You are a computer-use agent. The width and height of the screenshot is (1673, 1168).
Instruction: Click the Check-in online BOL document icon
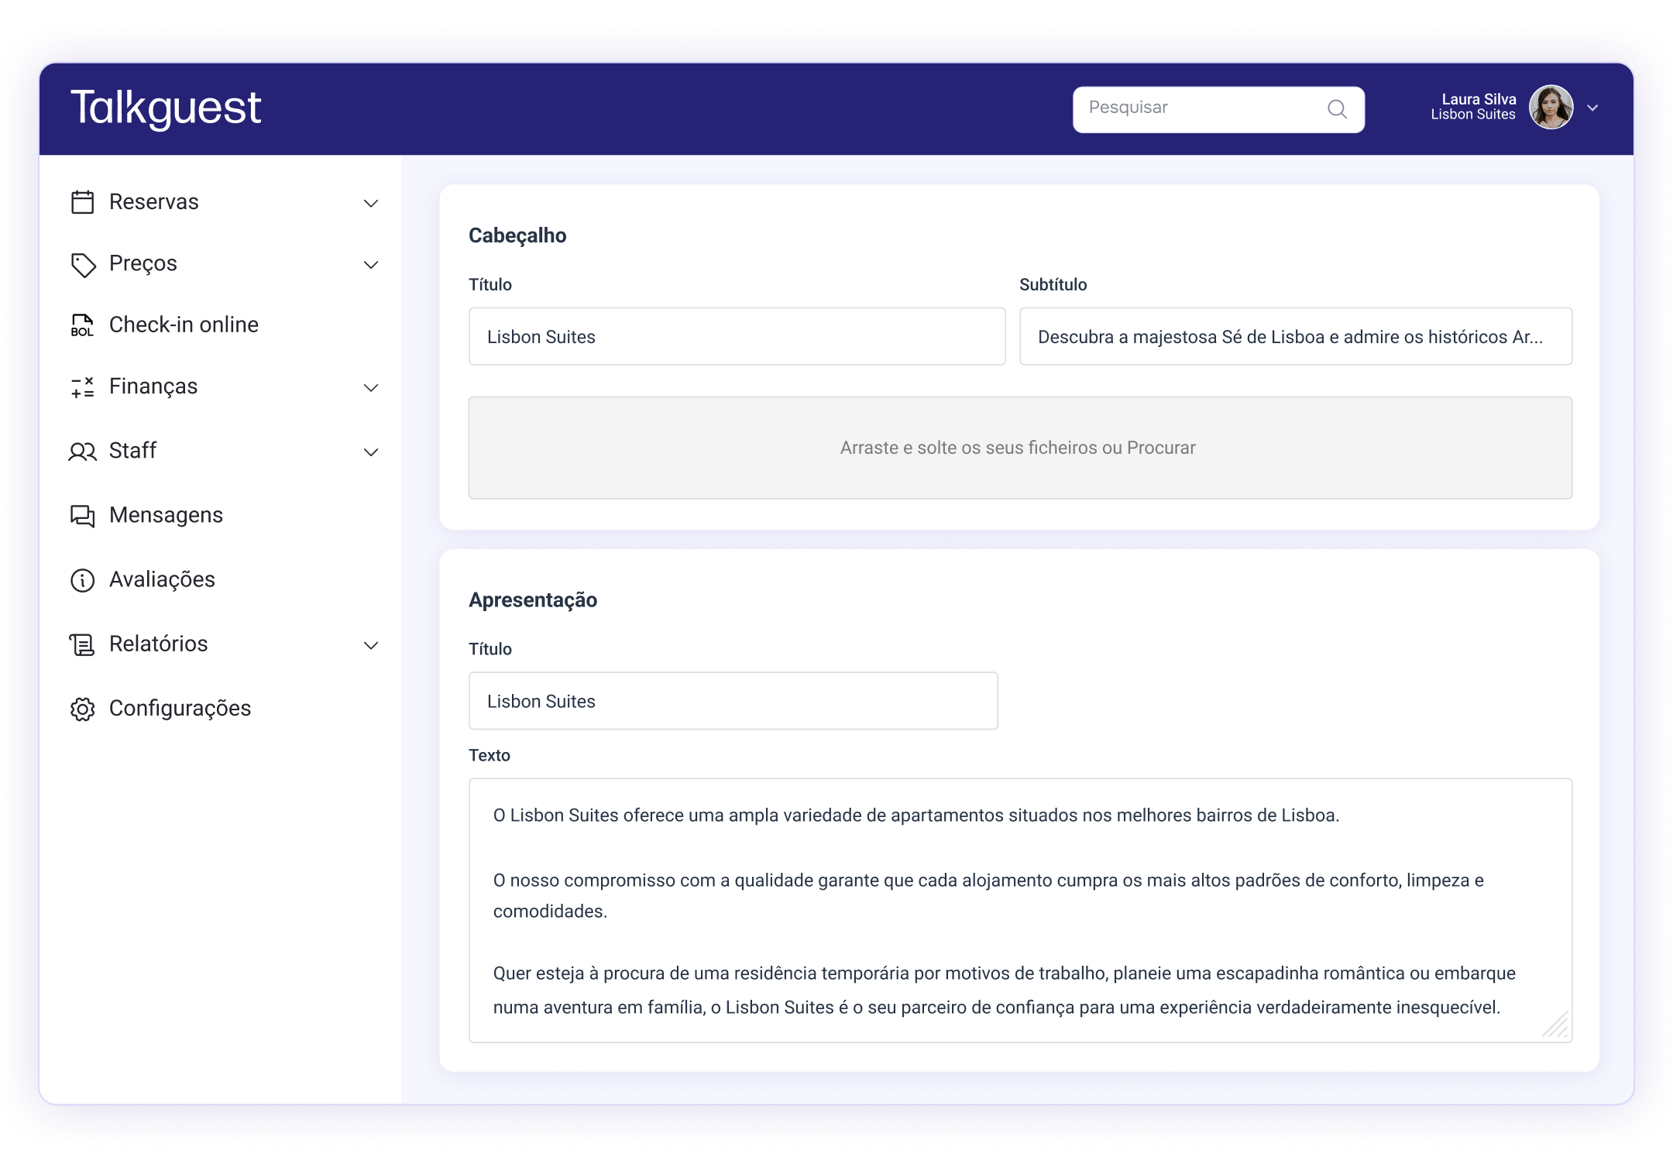[x=82, y=325]
